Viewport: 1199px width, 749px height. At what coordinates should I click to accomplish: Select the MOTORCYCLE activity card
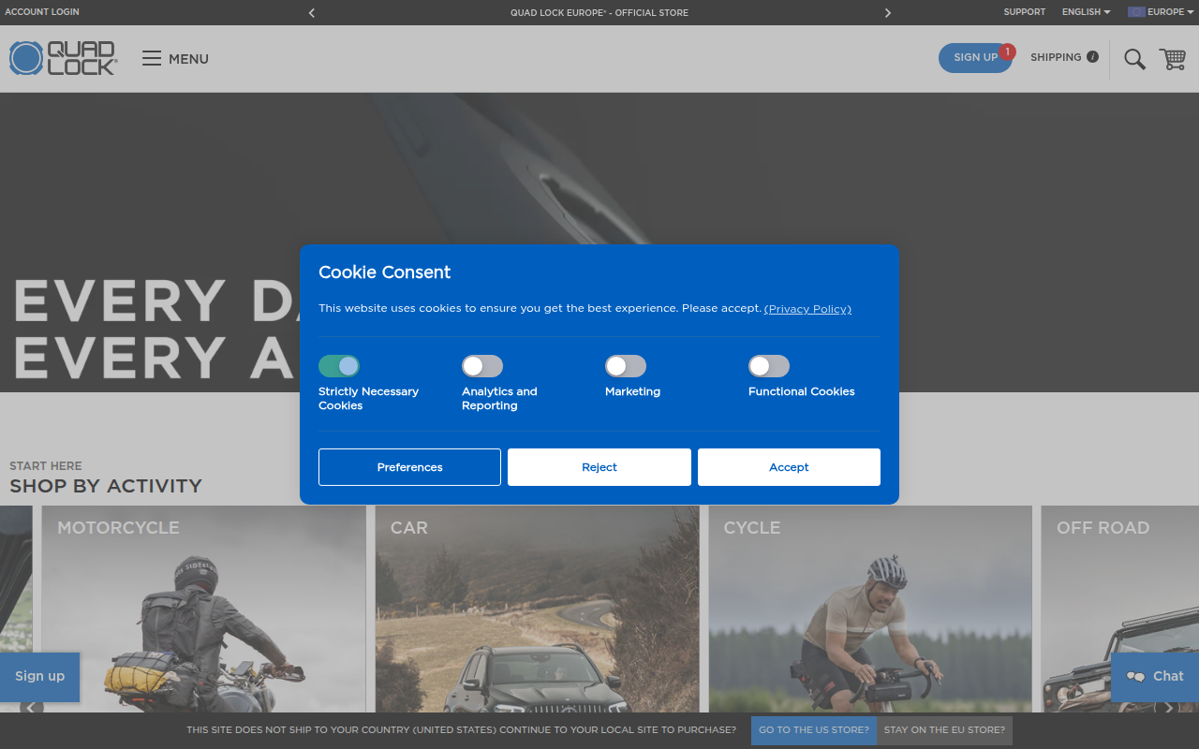point(203,609)
